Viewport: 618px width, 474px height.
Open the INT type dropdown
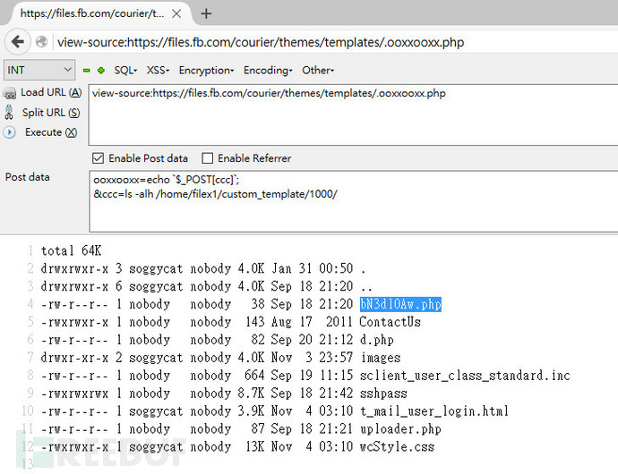pos(39,70)
